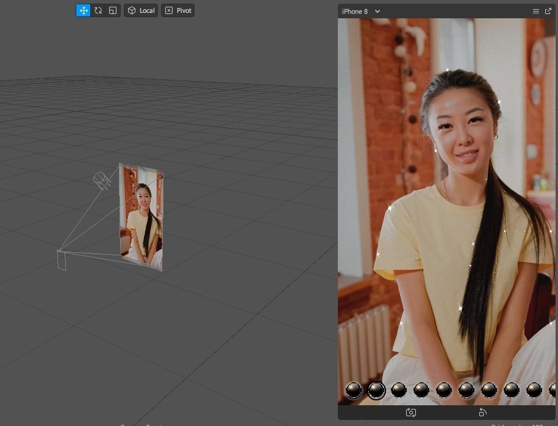Switch preview device using the iPhone 8 label
558x426 pixels.
(355, 11)
